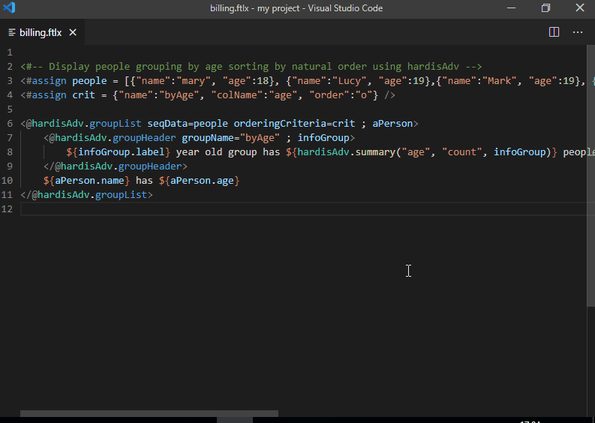Restore down the Visual Studio Code window
The image size is (595, 423).
[545, 8]
